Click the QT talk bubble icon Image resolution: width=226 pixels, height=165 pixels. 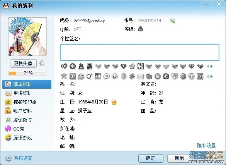pos(107,76)
